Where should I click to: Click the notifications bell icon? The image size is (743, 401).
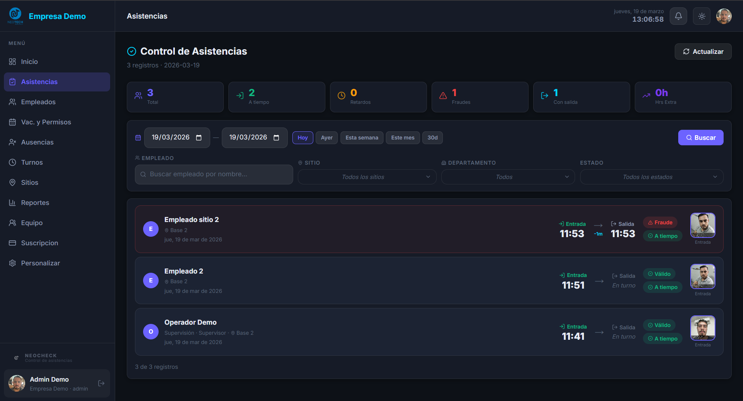[x=678, y=16]
